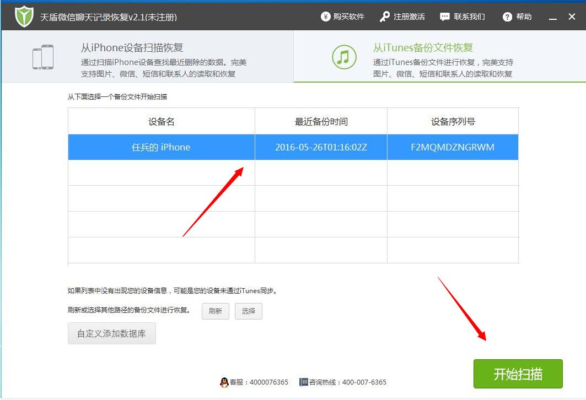Start scanning with the 开始扫描 button
The image size is (586, 400).
[517, 373]
